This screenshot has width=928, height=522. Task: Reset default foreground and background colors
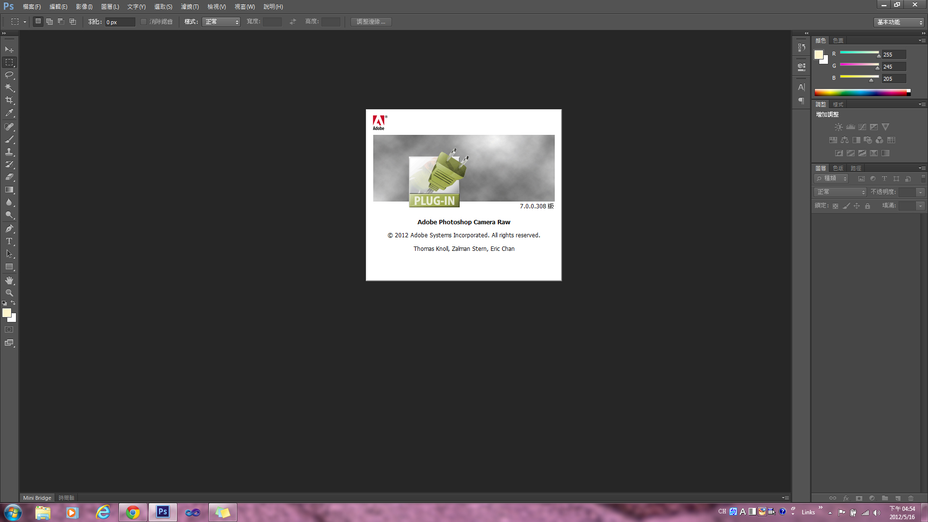pos(4,303)
